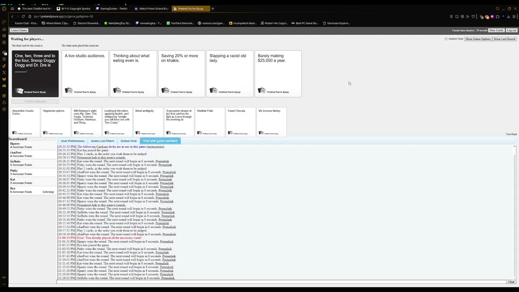Open TikTok from the browser sidebar

(x=4, y=66)
